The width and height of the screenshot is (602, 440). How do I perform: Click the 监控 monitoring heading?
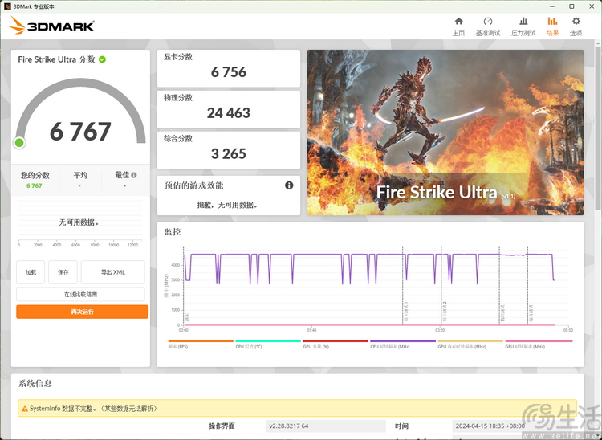coord(173,232)
